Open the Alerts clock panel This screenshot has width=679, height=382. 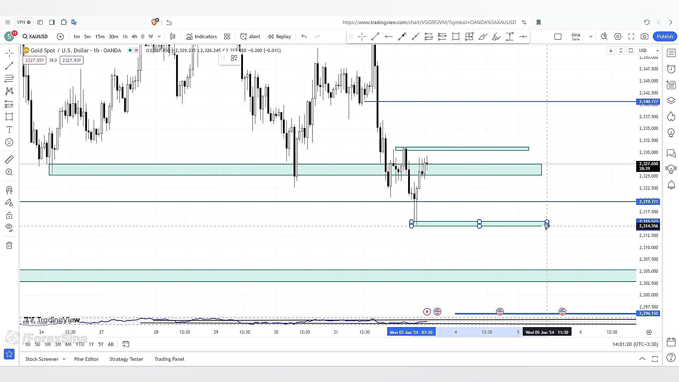[x=671, y=69]
